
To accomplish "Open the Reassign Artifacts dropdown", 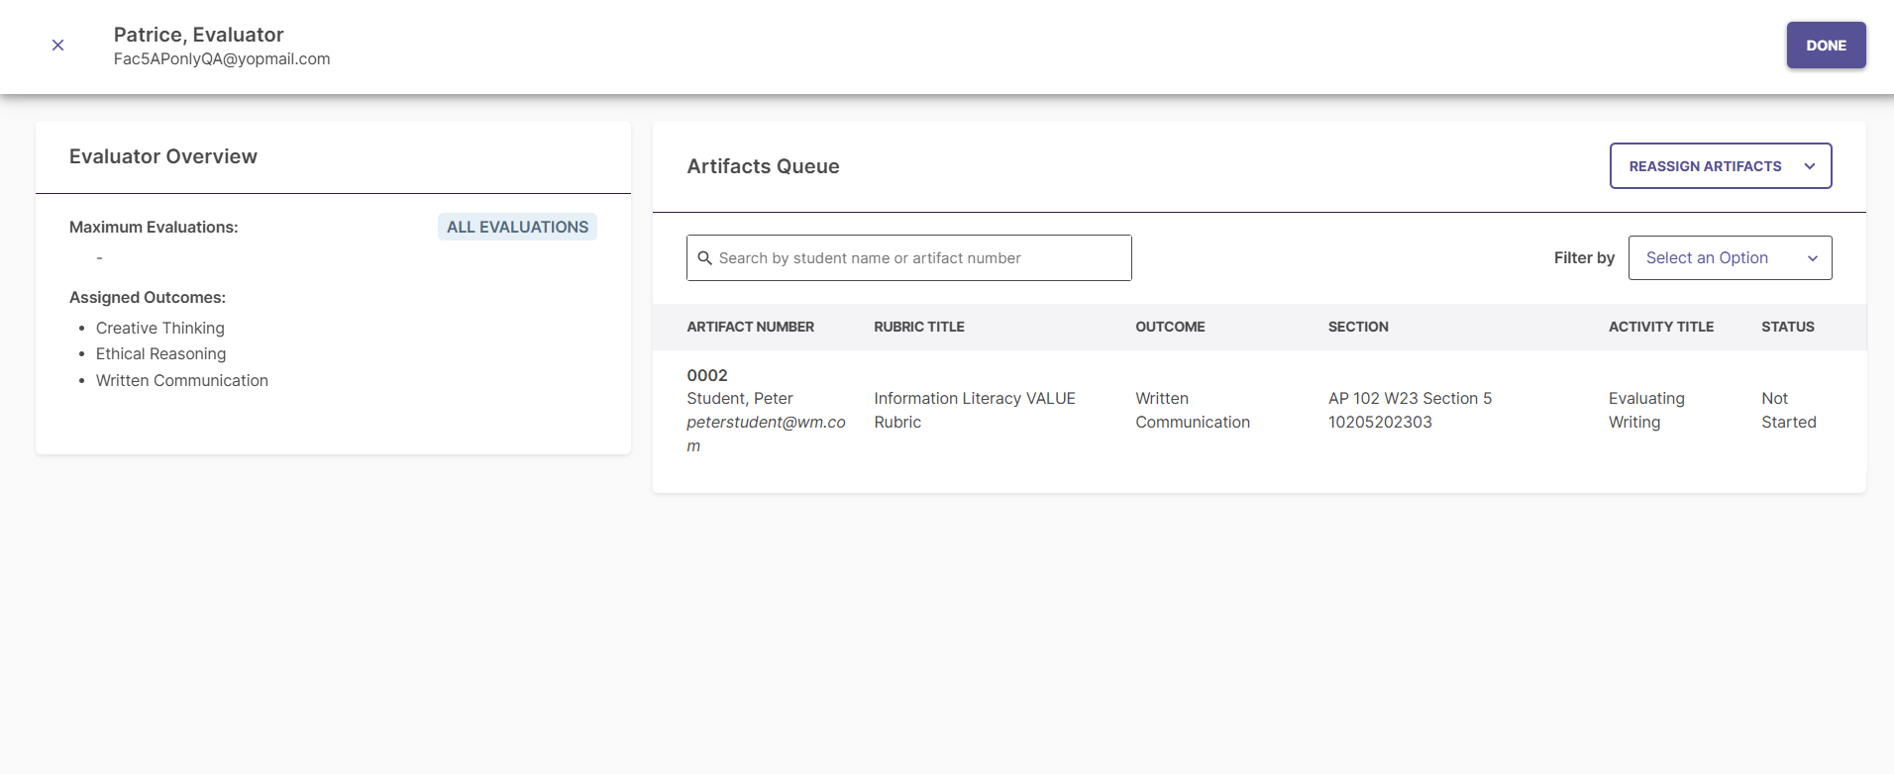I will pos(1720,166).
